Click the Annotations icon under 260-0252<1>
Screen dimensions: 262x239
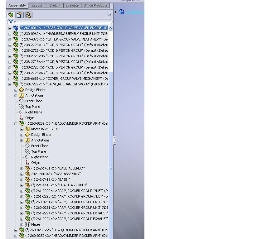click(x=27, y=140)
